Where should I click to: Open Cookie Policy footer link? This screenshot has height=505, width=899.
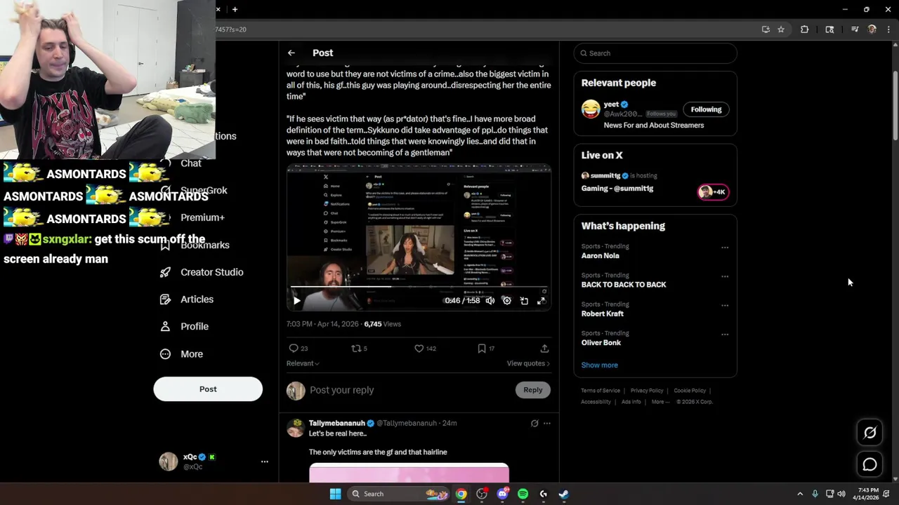tap(690, 391)
